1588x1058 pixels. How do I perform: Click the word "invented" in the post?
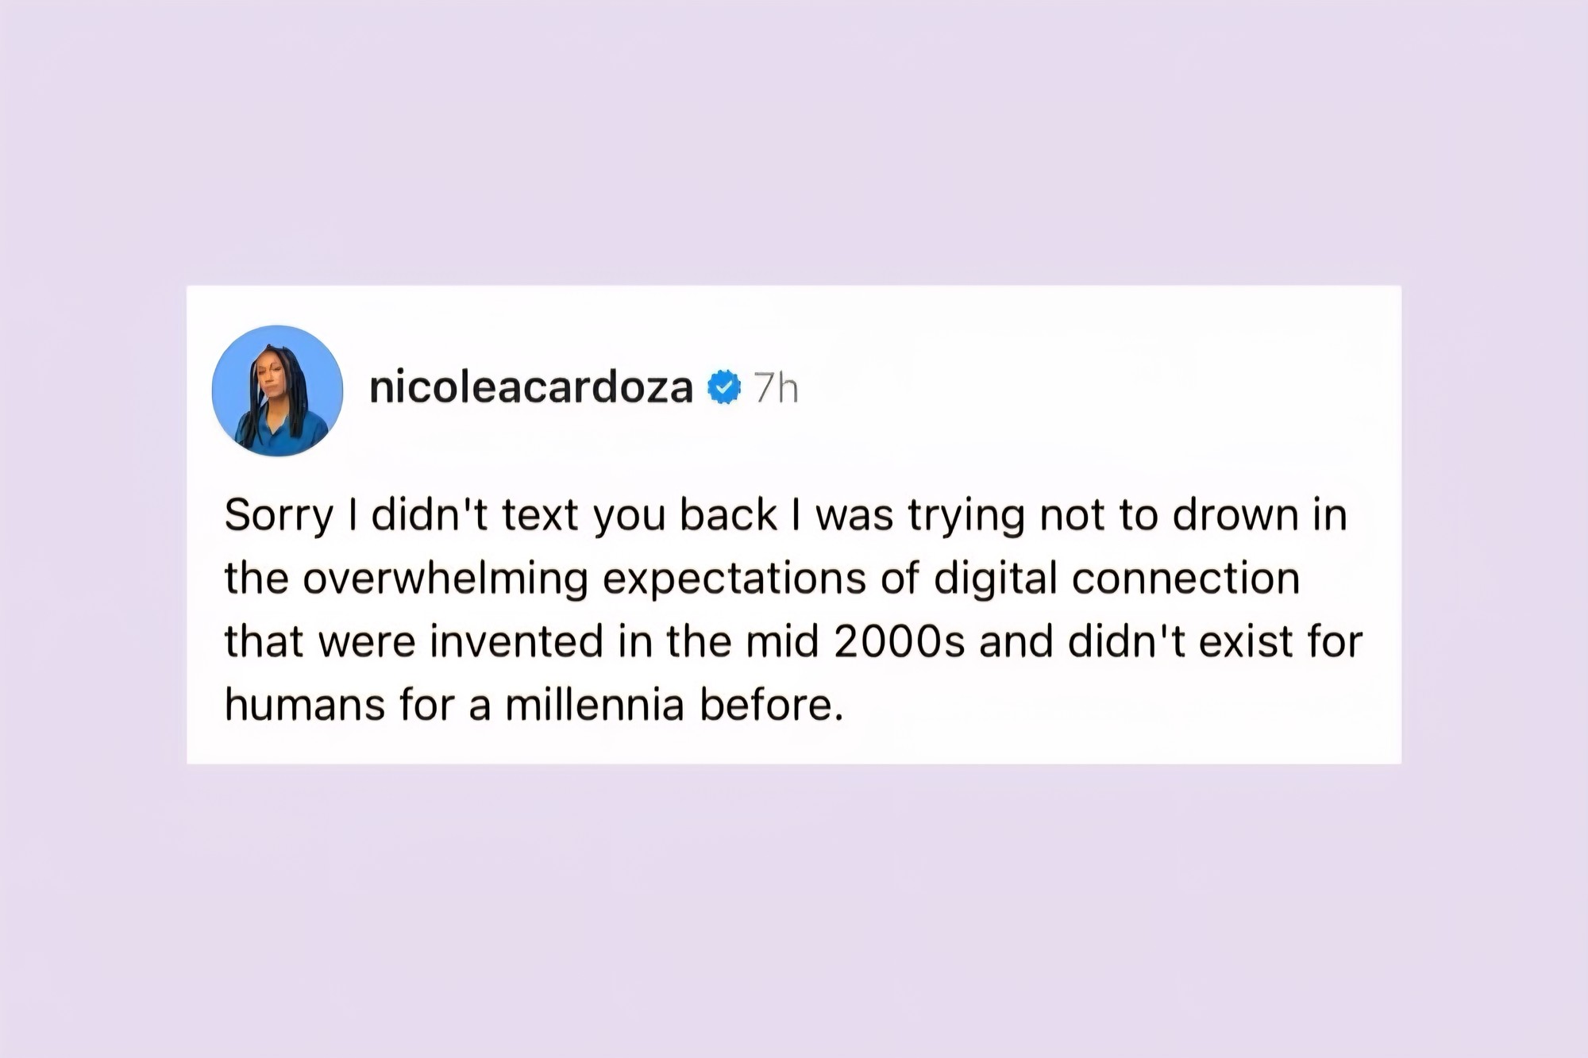coord(517,641)
